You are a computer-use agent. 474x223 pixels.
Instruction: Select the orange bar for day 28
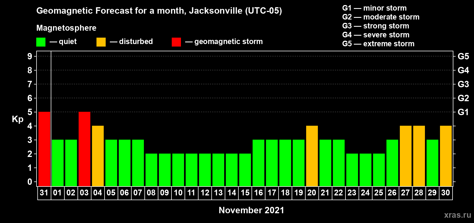[x=419, y=156]
